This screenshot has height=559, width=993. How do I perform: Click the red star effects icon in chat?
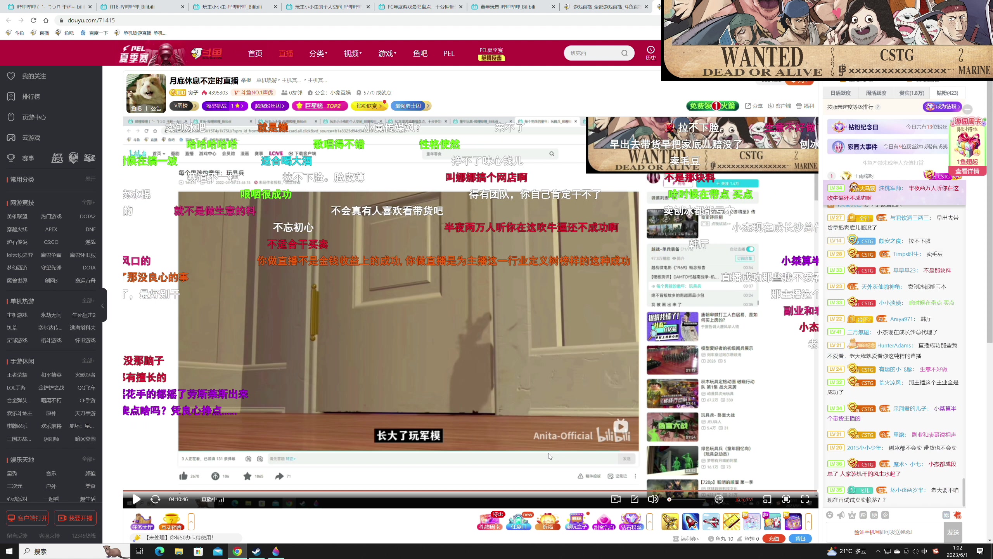coord(957,515)
